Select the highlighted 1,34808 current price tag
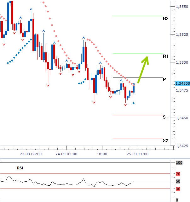This screenshot has height=202, width=190. (x=182, y=83)
